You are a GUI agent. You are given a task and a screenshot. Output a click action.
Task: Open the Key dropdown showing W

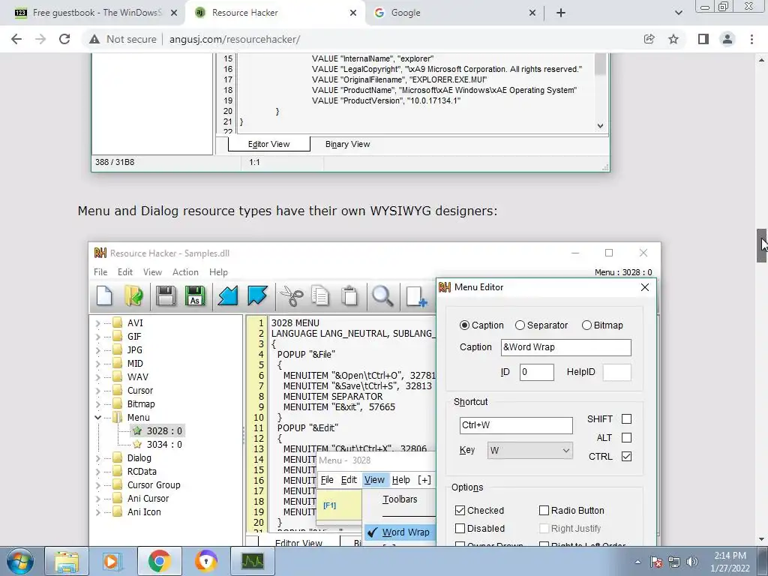pyautogui.click(x=530, y=450)
